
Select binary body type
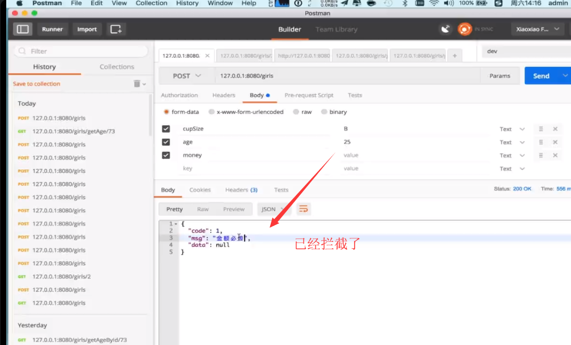click(324, 112)
